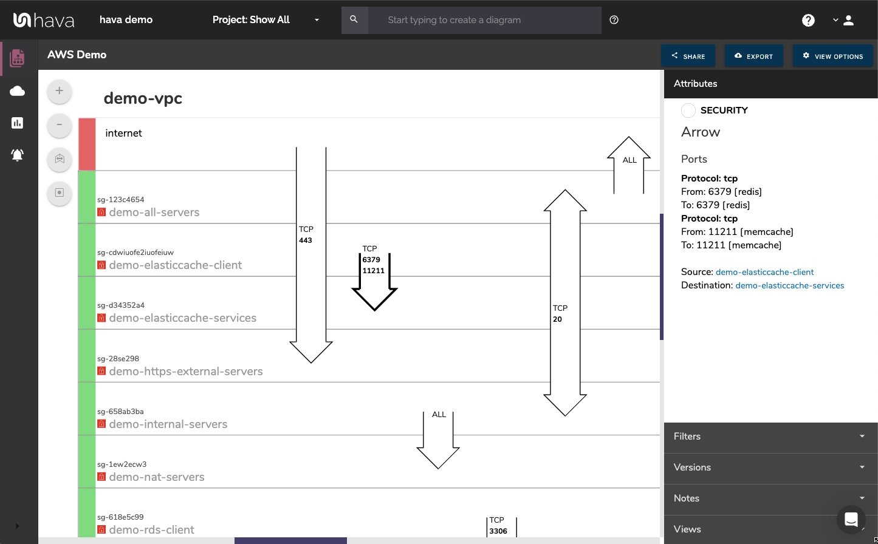Open the demo-elasticcache-client source link
Screen dimensions: 878x544
(x=765, y=272)
